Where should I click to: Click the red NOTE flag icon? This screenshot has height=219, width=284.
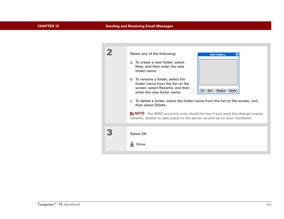132,114
